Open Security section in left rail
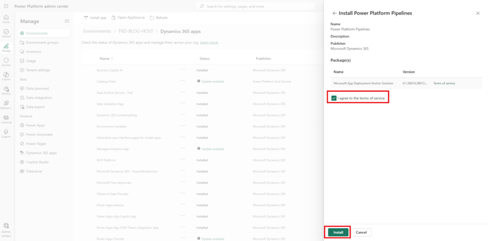 coord(6,62)
